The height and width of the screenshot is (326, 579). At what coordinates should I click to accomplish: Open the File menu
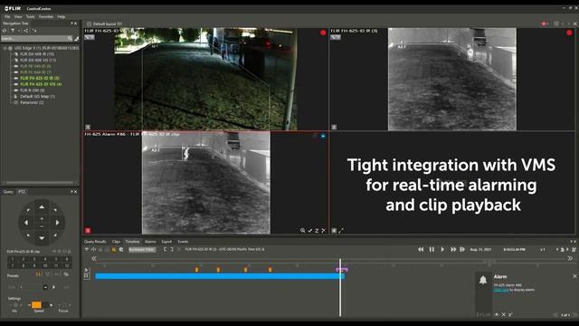(7, 16)
